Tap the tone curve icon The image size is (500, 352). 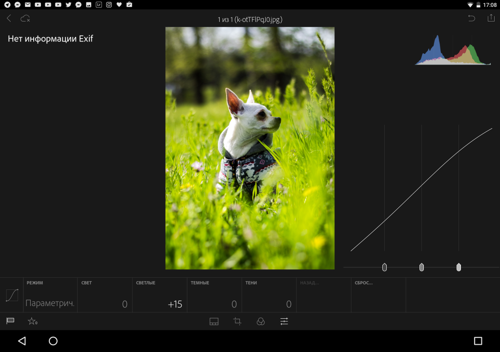12,295
